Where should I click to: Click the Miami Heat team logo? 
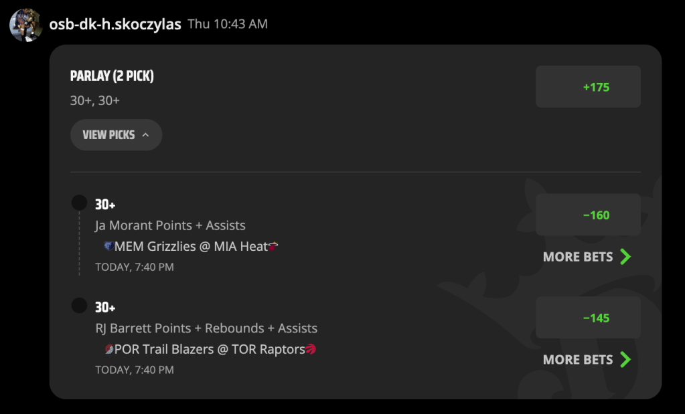(273, 246)
